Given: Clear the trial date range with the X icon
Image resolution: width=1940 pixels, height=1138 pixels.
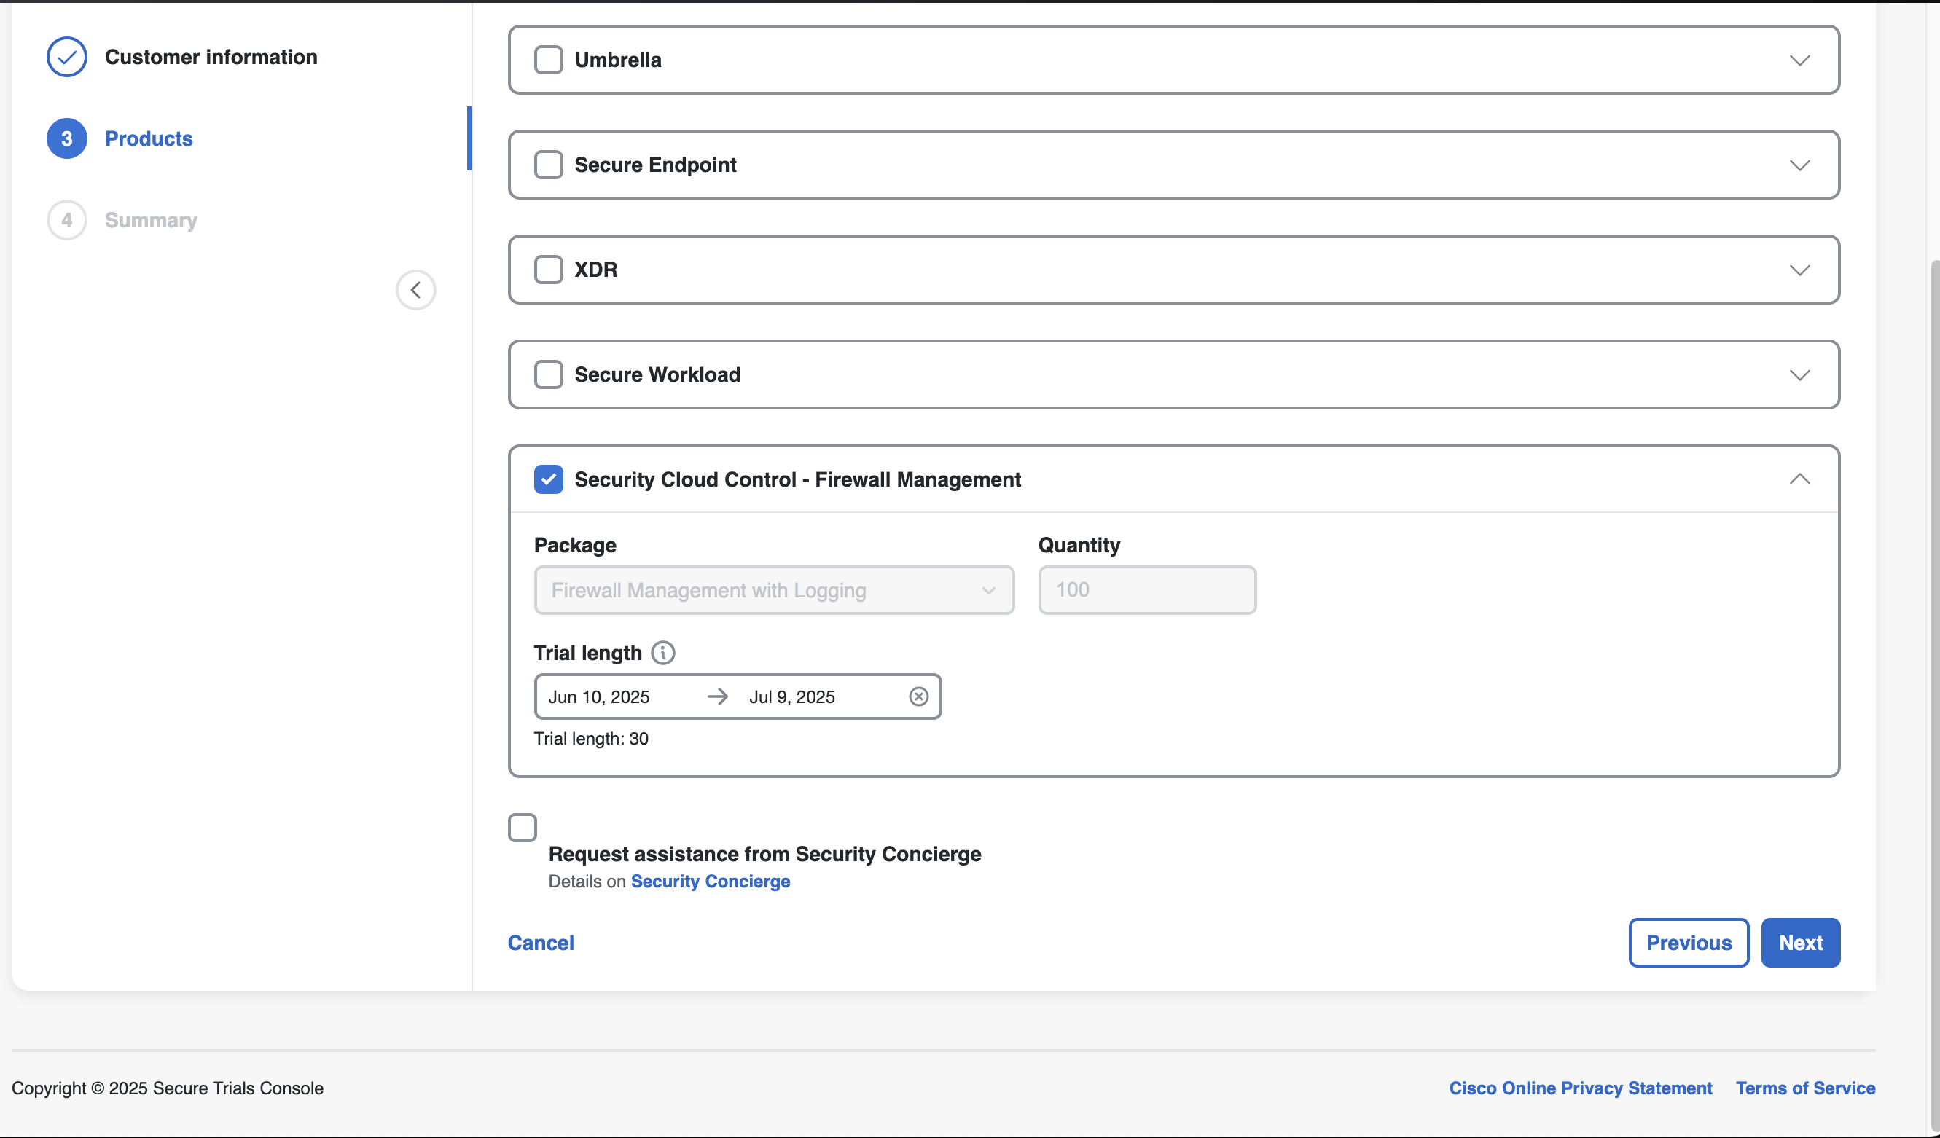Looking at the screenshot, I should (918, 696).
